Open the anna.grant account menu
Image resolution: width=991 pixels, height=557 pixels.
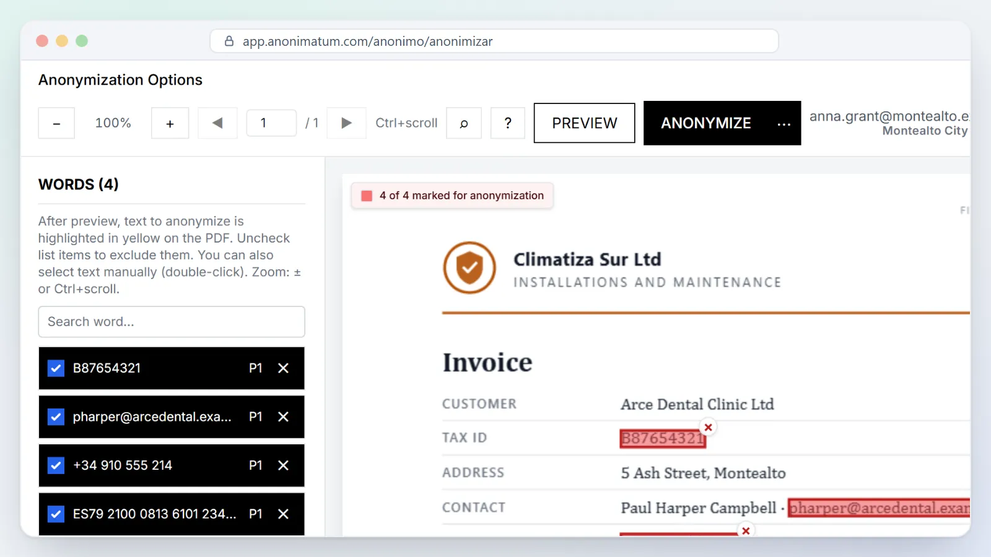click(889, 123)
